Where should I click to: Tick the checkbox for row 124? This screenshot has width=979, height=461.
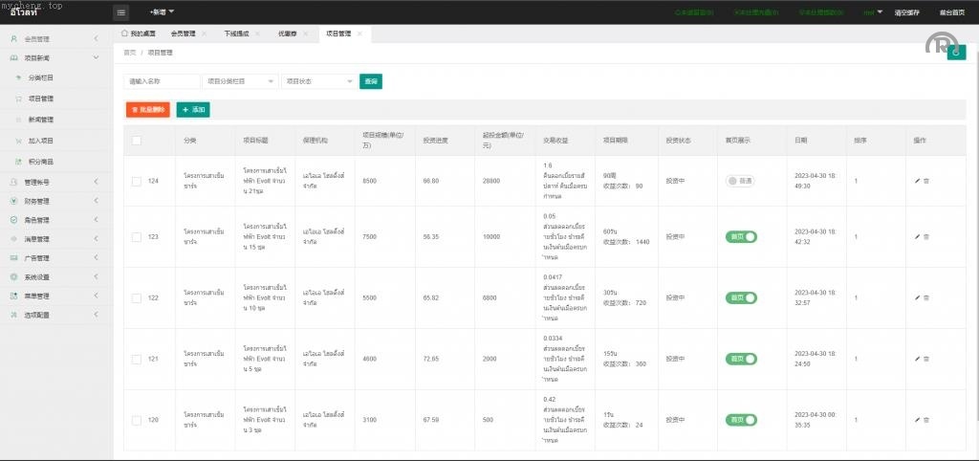[137, 181]
